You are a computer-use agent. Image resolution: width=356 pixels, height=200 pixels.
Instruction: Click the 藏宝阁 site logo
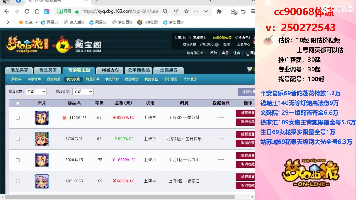pos(77,44)
